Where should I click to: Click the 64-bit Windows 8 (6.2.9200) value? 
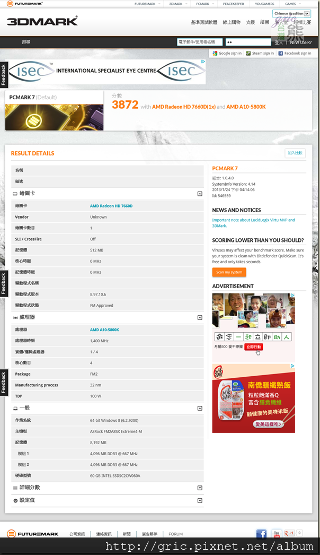coord(114,421)
